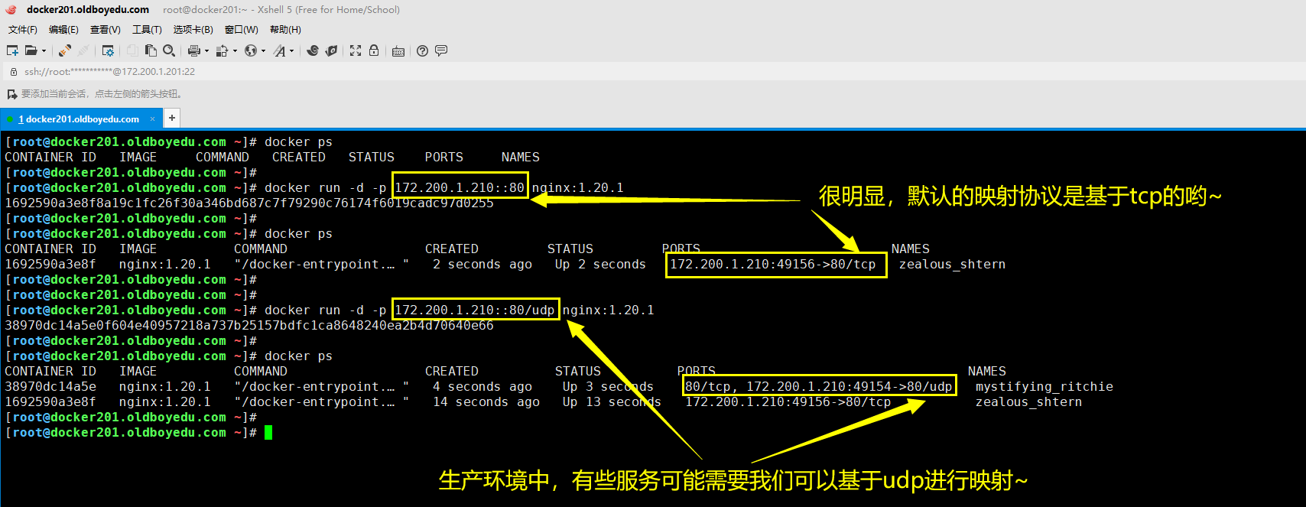Screen dimensions: 1306x507
Task: Click the Paste clipboard icon
Action: [x=151, y=50]
